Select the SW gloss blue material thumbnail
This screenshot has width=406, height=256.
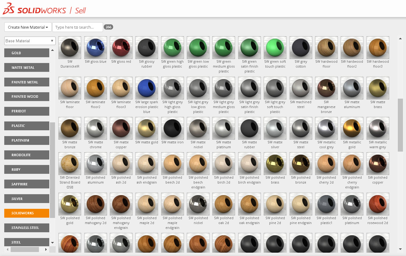click(x=95, y=47)
